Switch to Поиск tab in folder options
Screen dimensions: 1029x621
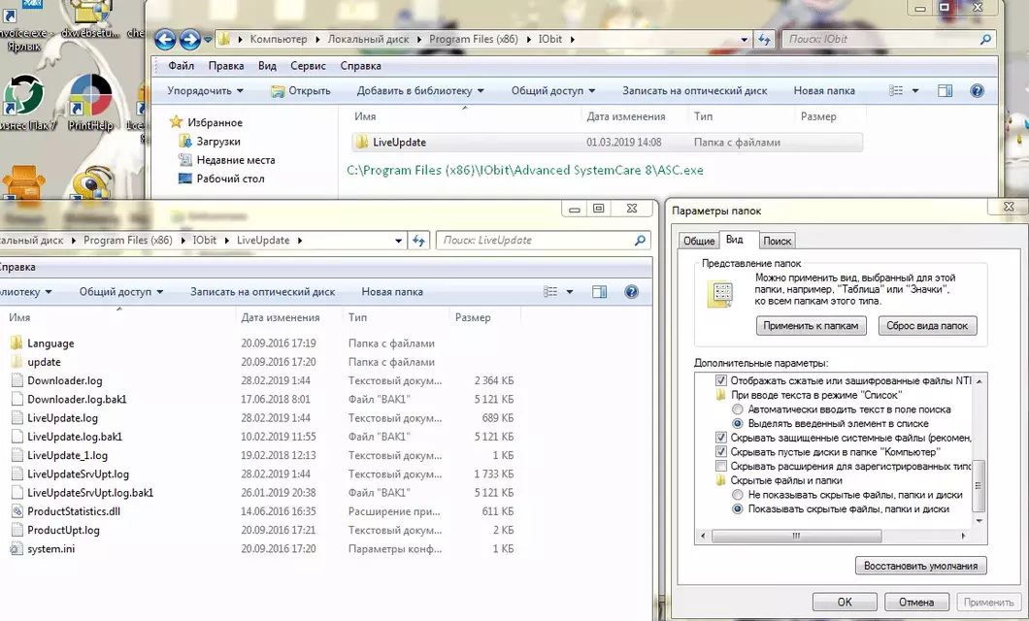777,241
